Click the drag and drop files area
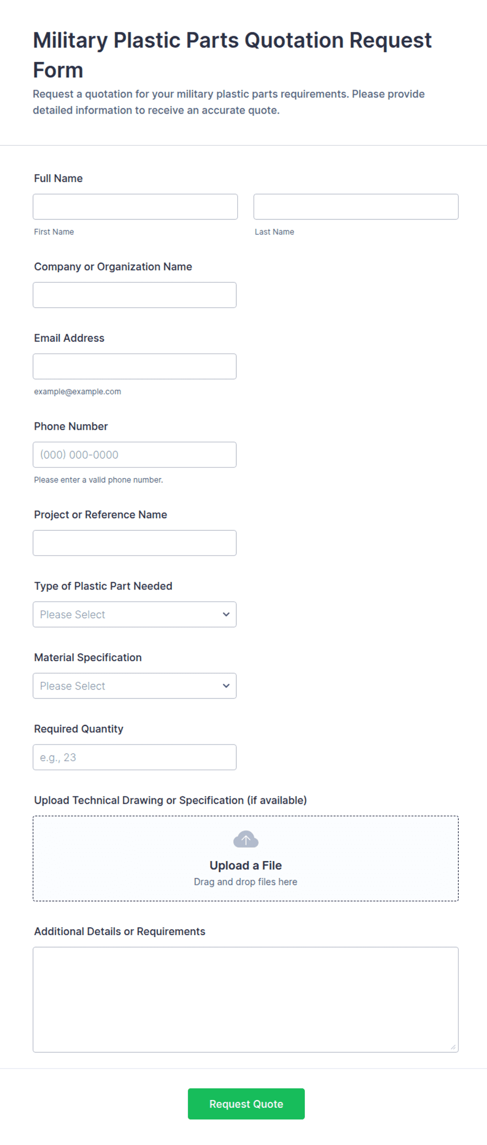Screen dimensions: 487x1145 [246, 858]
